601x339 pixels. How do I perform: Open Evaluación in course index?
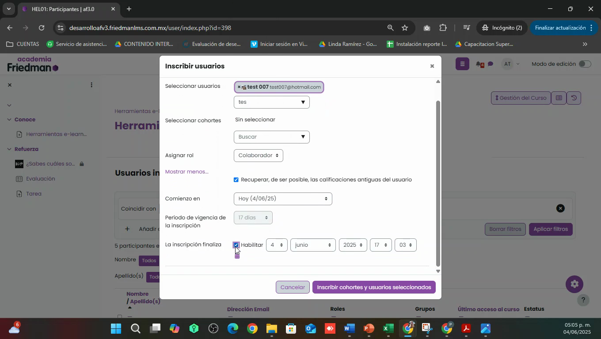click(x=40, y=179)
